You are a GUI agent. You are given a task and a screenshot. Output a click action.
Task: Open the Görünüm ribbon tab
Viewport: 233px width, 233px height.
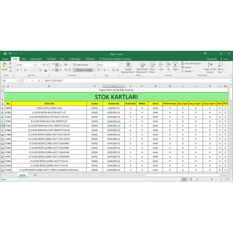(90, 59)
